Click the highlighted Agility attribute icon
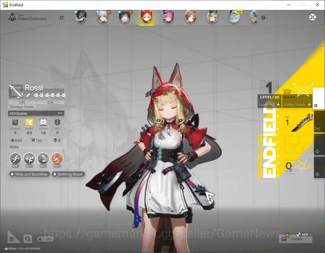The image size is (325, 253). [x=29, y=122]
